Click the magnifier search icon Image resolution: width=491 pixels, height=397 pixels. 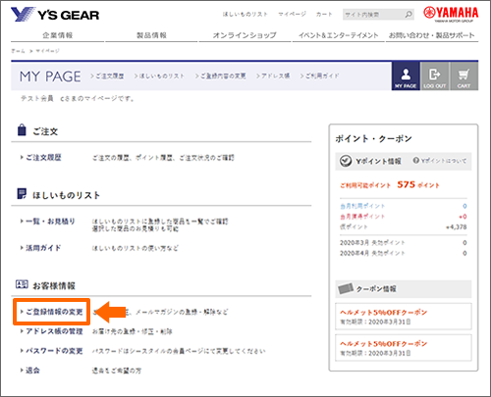click(x=409, y=15)
